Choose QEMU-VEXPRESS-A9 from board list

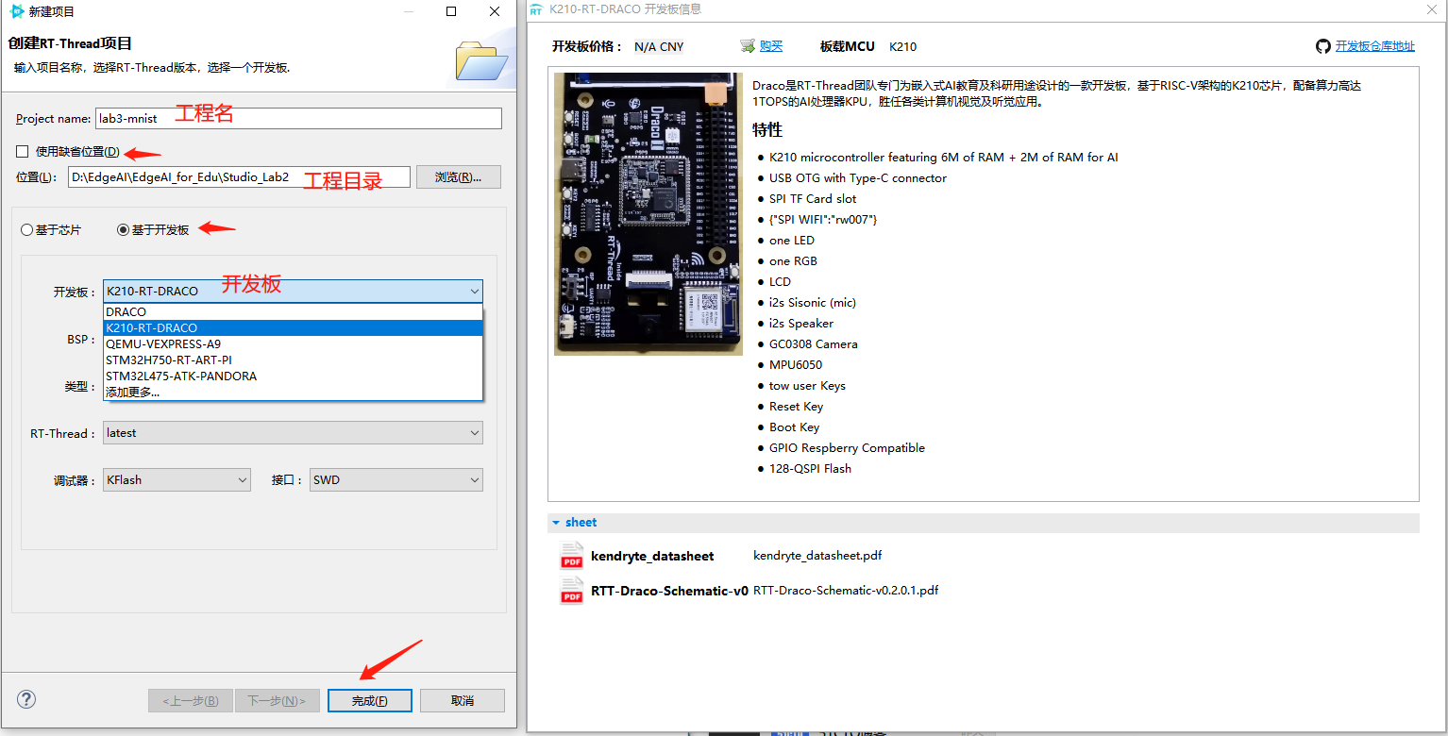pyautogui.click(x=293, y=343)
